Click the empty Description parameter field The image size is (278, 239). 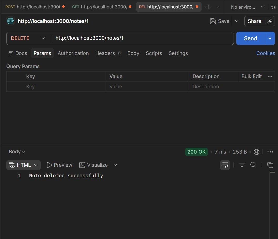click(x=232, y=87)
